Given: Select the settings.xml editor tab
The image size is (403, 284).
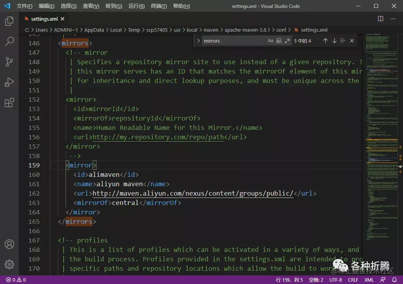Looking at the screenshot, I should click(44, 19).
